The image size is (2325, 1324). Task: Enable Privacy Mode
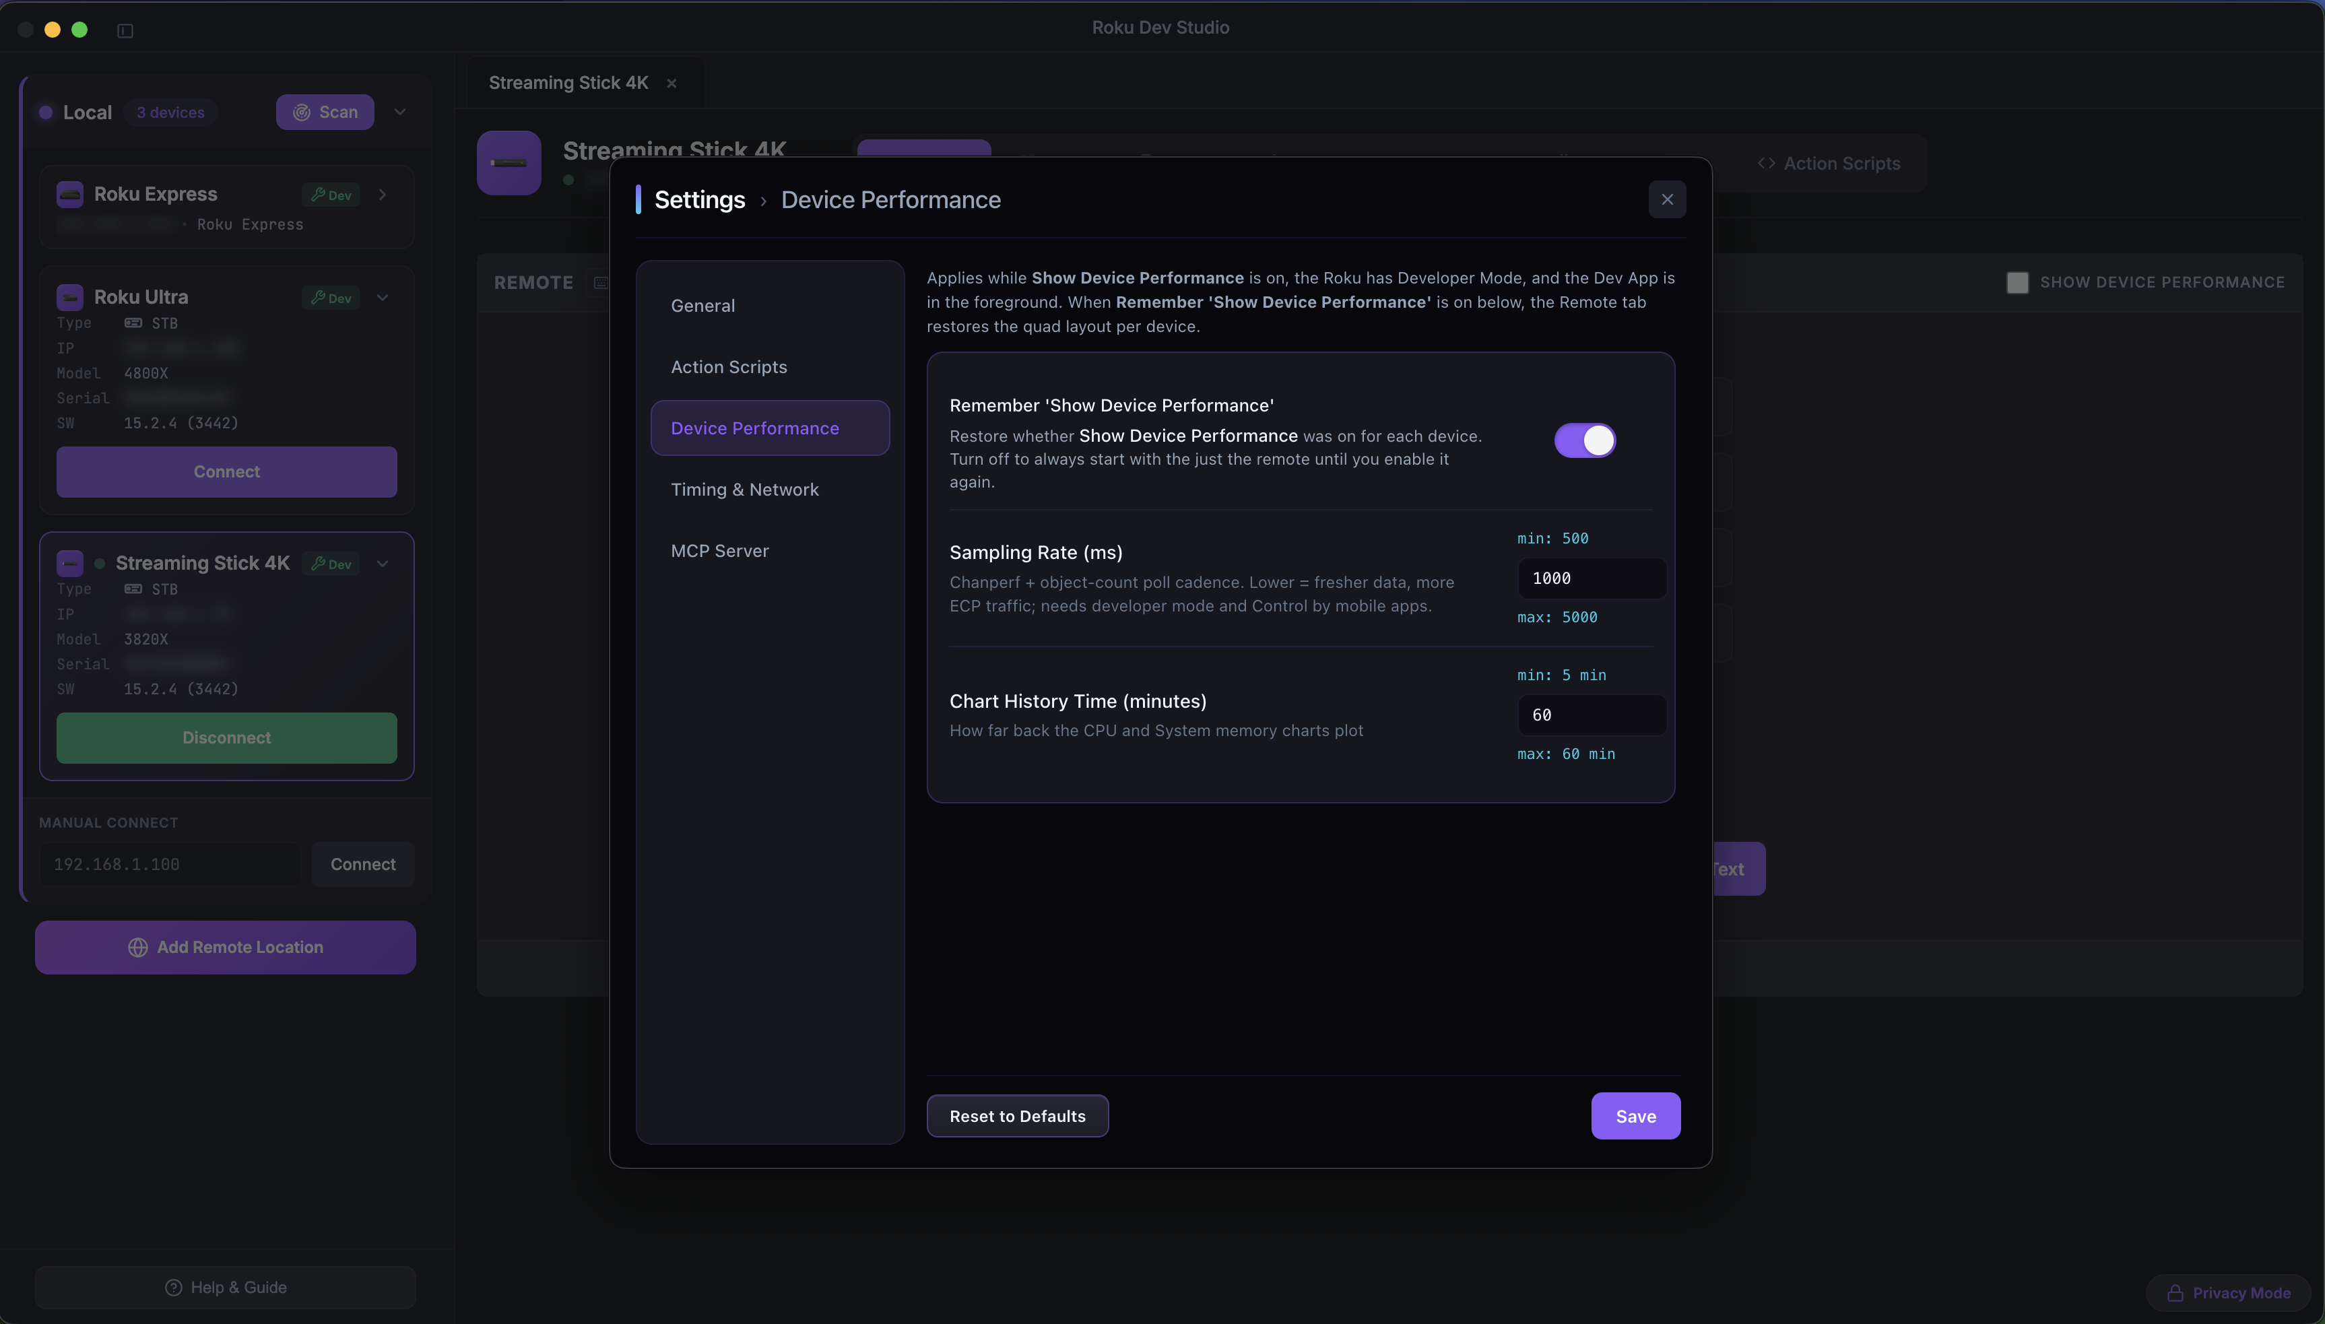pyautogui.click(x=2228, y=1293)
